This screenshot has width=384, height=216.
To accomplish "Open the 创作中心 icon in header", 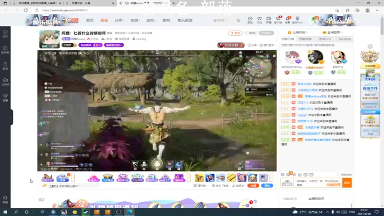I will pyautogui.click(x=297, y=20).
